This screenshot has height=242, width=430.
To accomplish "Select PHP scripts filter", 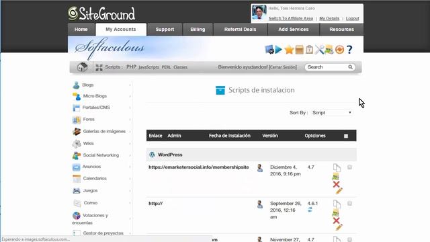I will pyautogui.click(x=132, y=67).
